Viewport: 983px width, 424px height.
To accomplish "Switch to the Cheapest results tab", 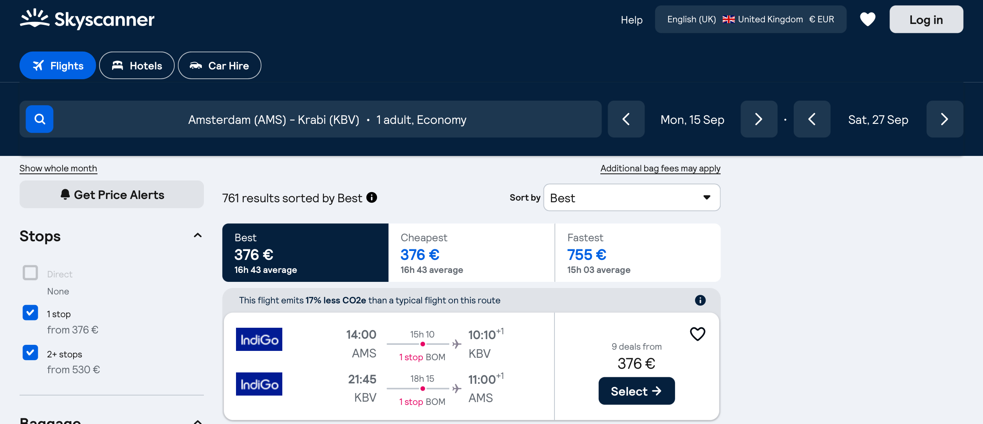I will point(472,253).
